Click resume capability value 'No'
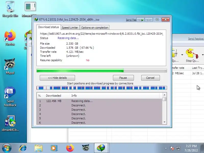Image resolution: width=204 pixels, height=153 pixels. pos(87,60)
